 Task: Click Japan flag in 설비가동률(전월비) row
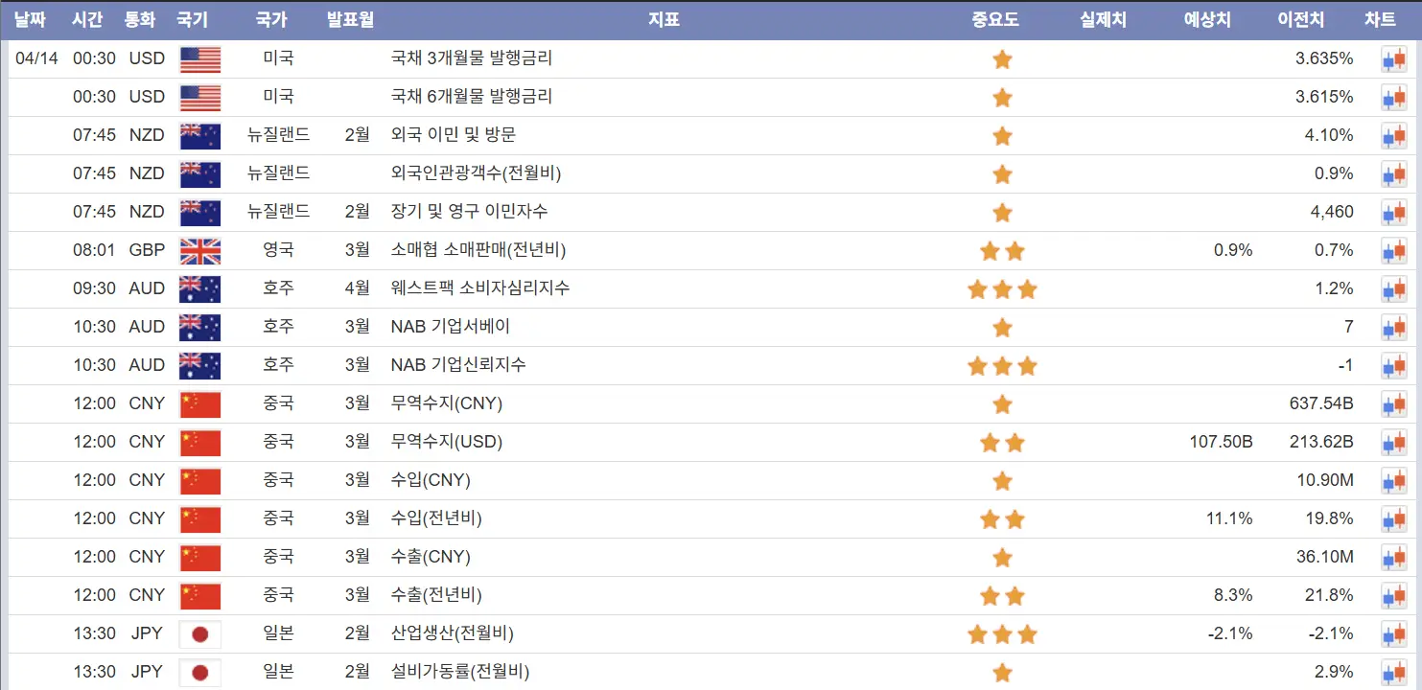coord(200,673)
